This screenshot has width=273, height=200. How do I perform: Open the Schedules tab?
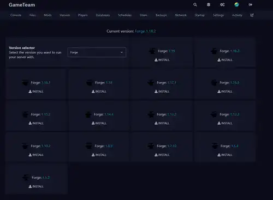125,15
